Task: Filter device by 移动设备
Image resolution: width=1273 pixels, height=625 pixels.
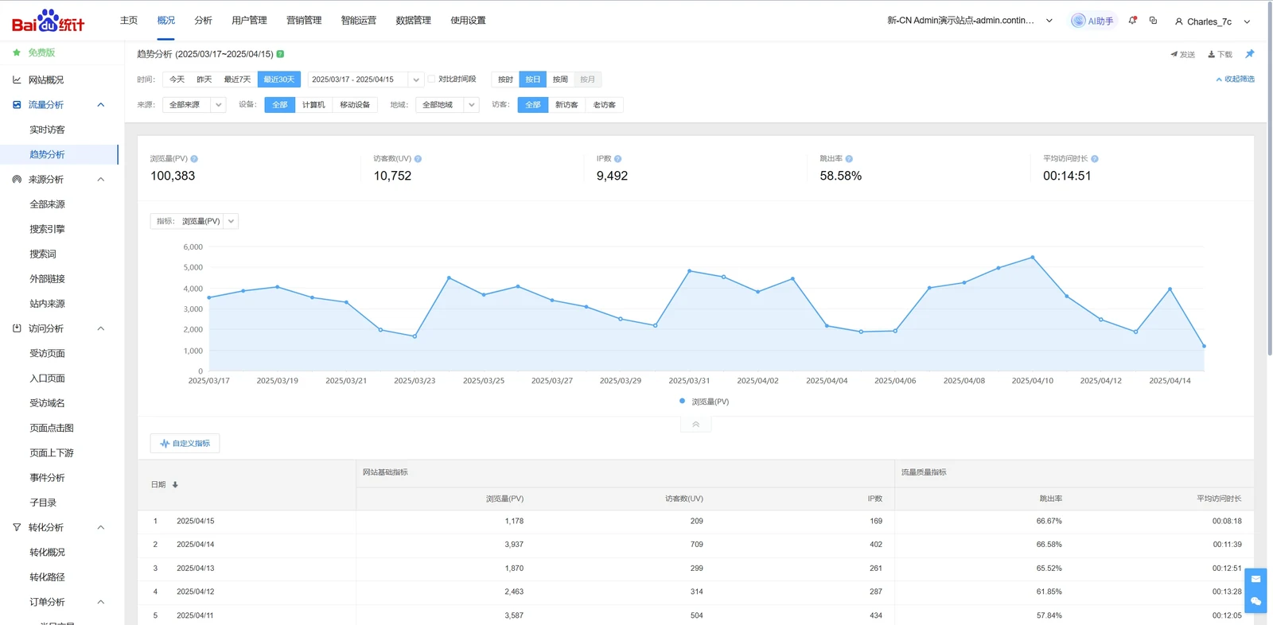Action: [x=355, y=105]
